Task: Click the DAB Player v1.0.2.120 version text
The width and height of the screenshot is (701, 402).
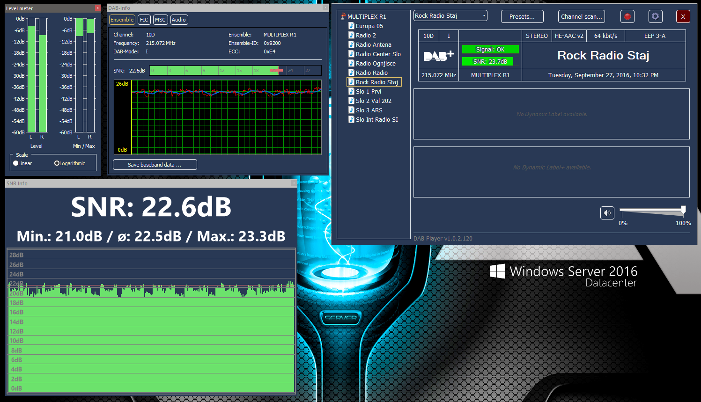Action: coord(443,238)
